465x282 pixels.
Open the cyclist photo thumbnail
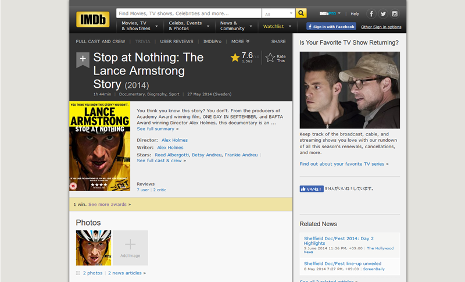click(x=94, y=248)
